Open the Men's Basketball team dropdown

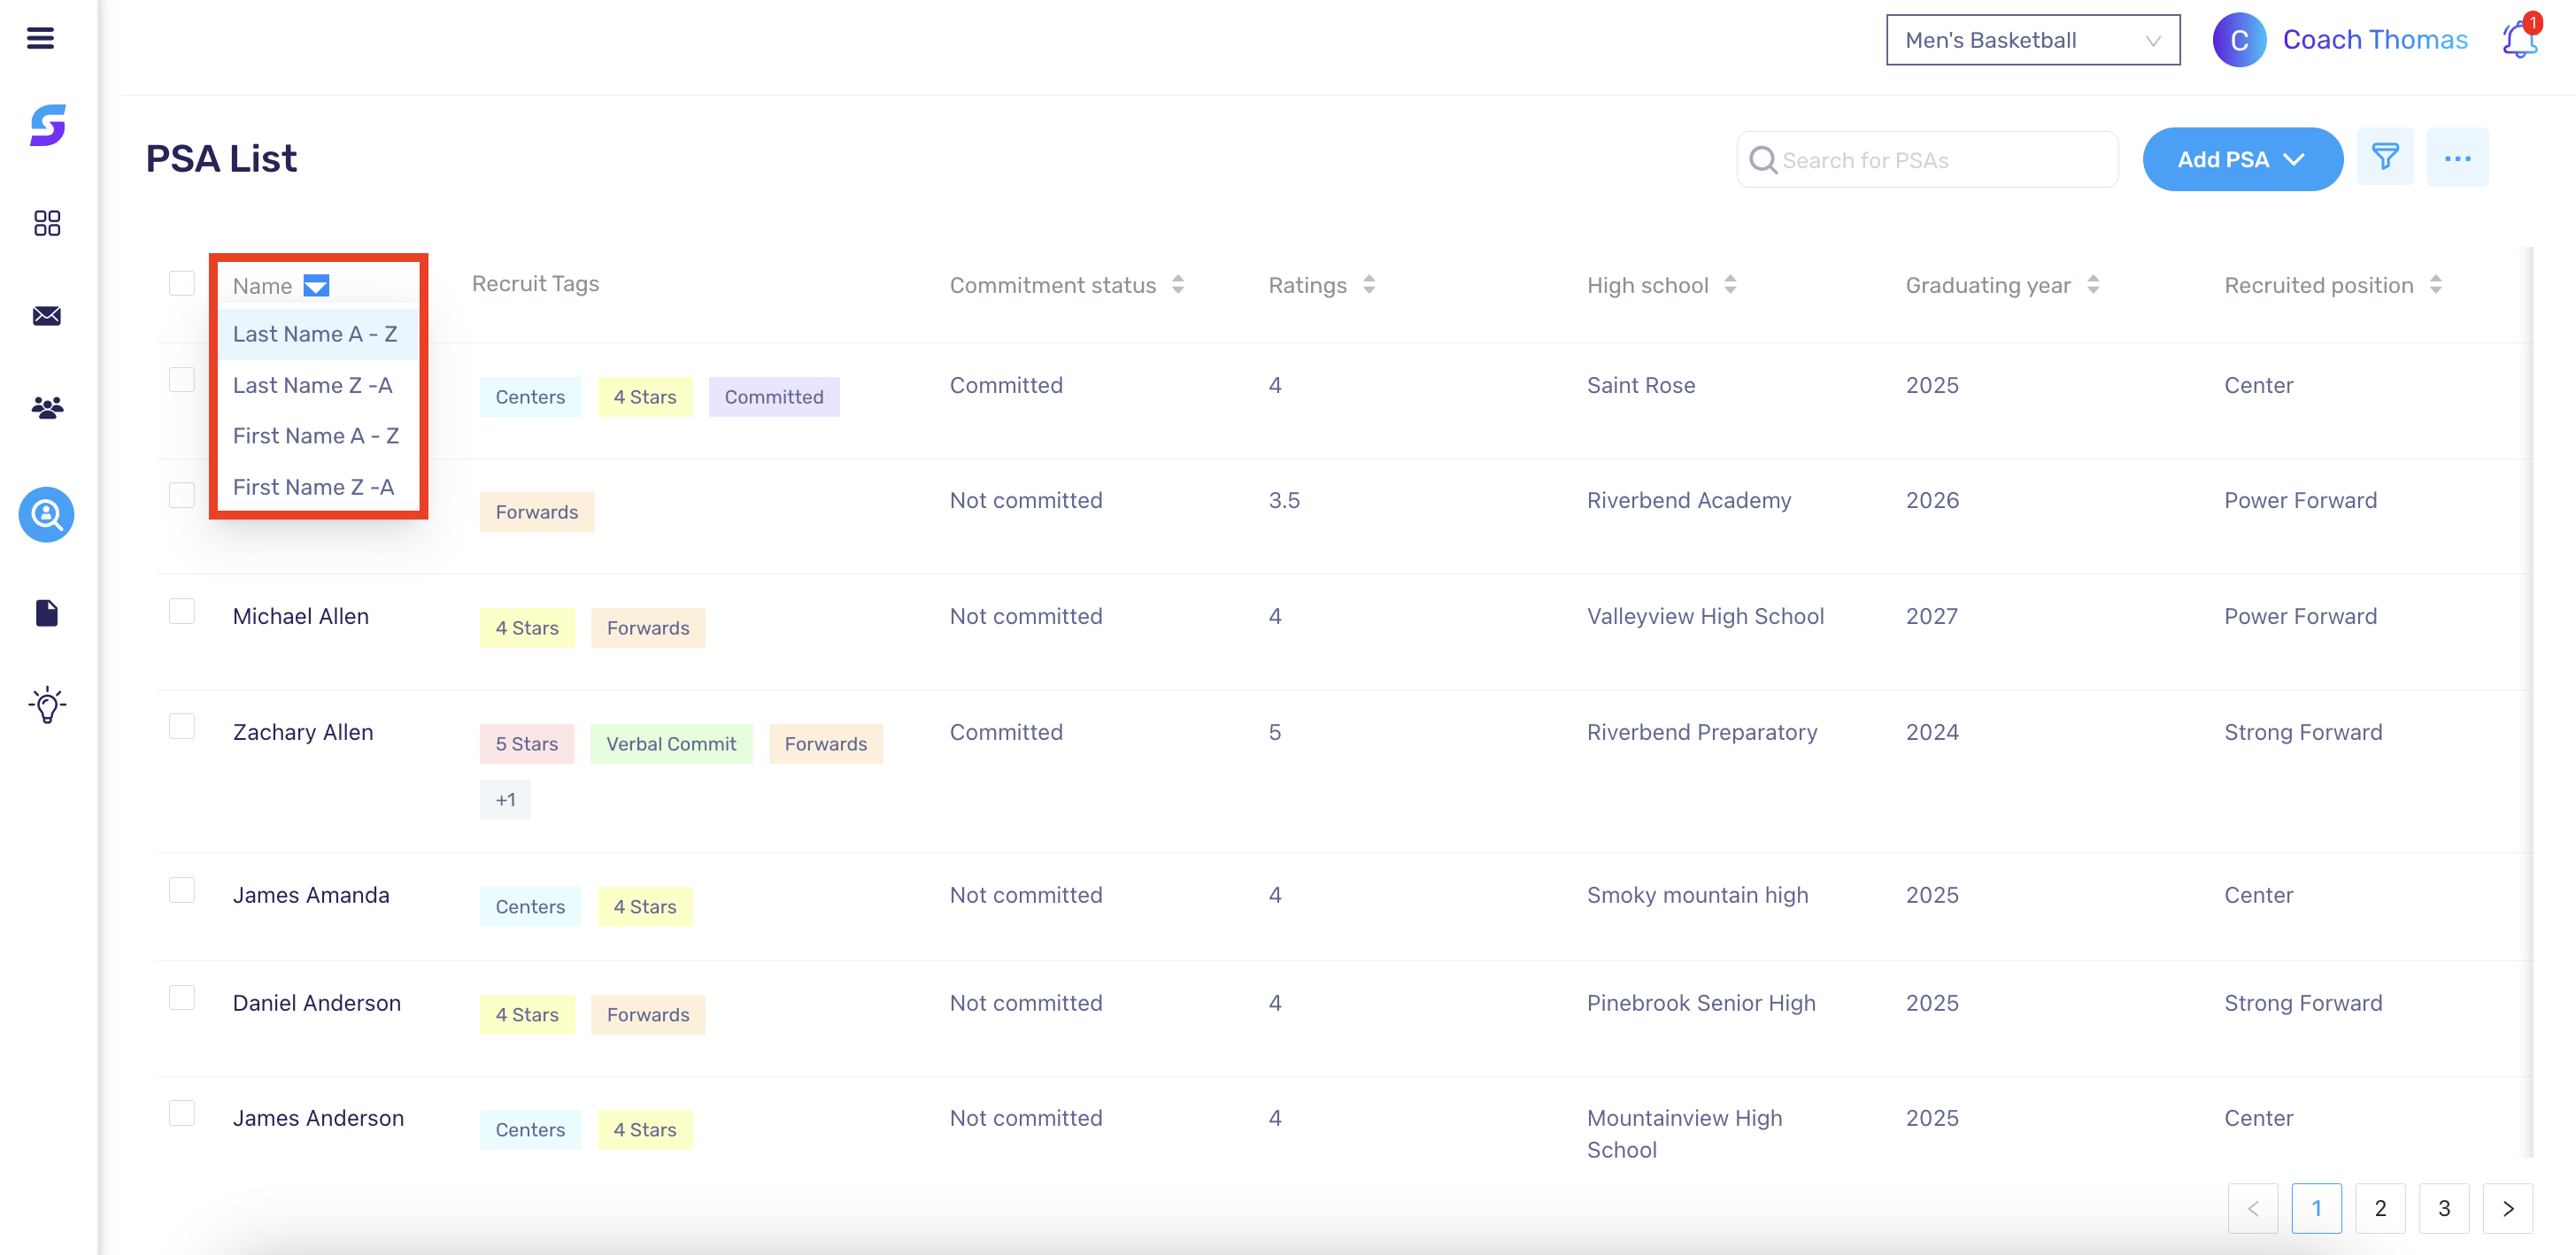[x=2032, y=40]
